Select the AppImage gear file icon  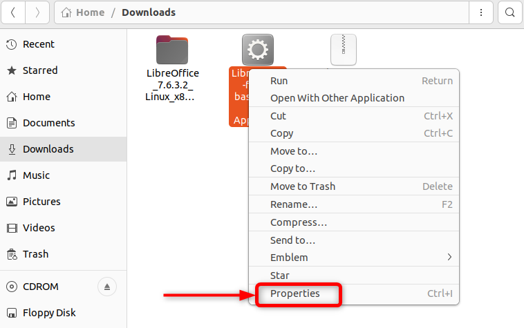258,49
